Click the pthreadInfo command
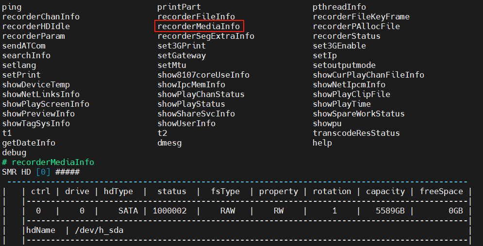Viewport: 483px width, 246px height. (339, 7)
